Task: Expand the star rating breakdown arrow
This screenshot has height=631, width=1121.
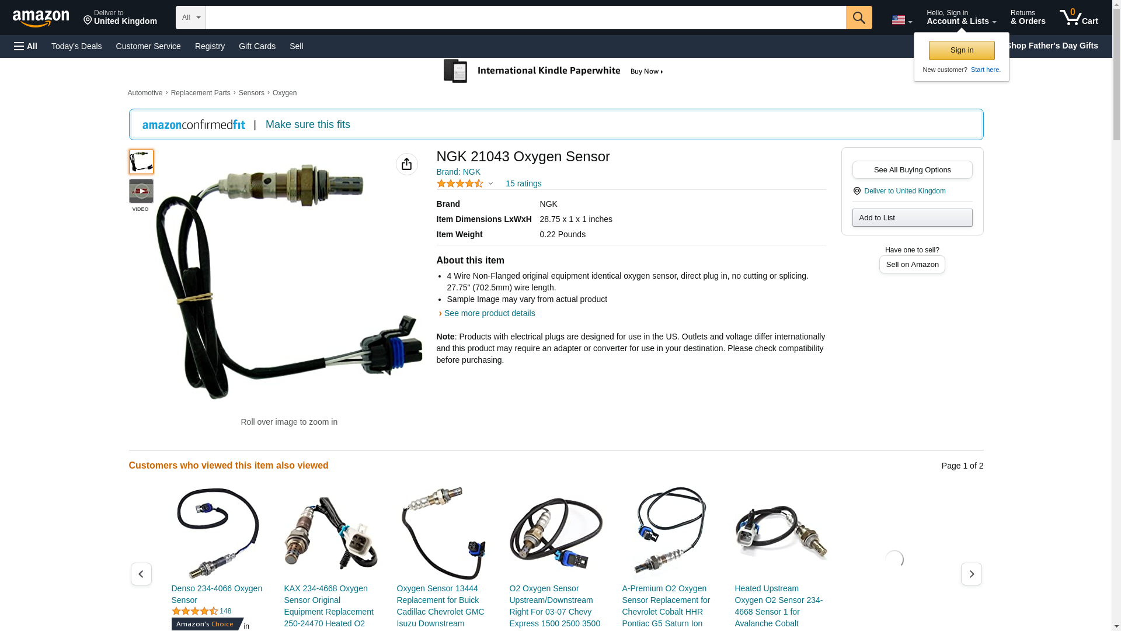Action: coord(490,184)
